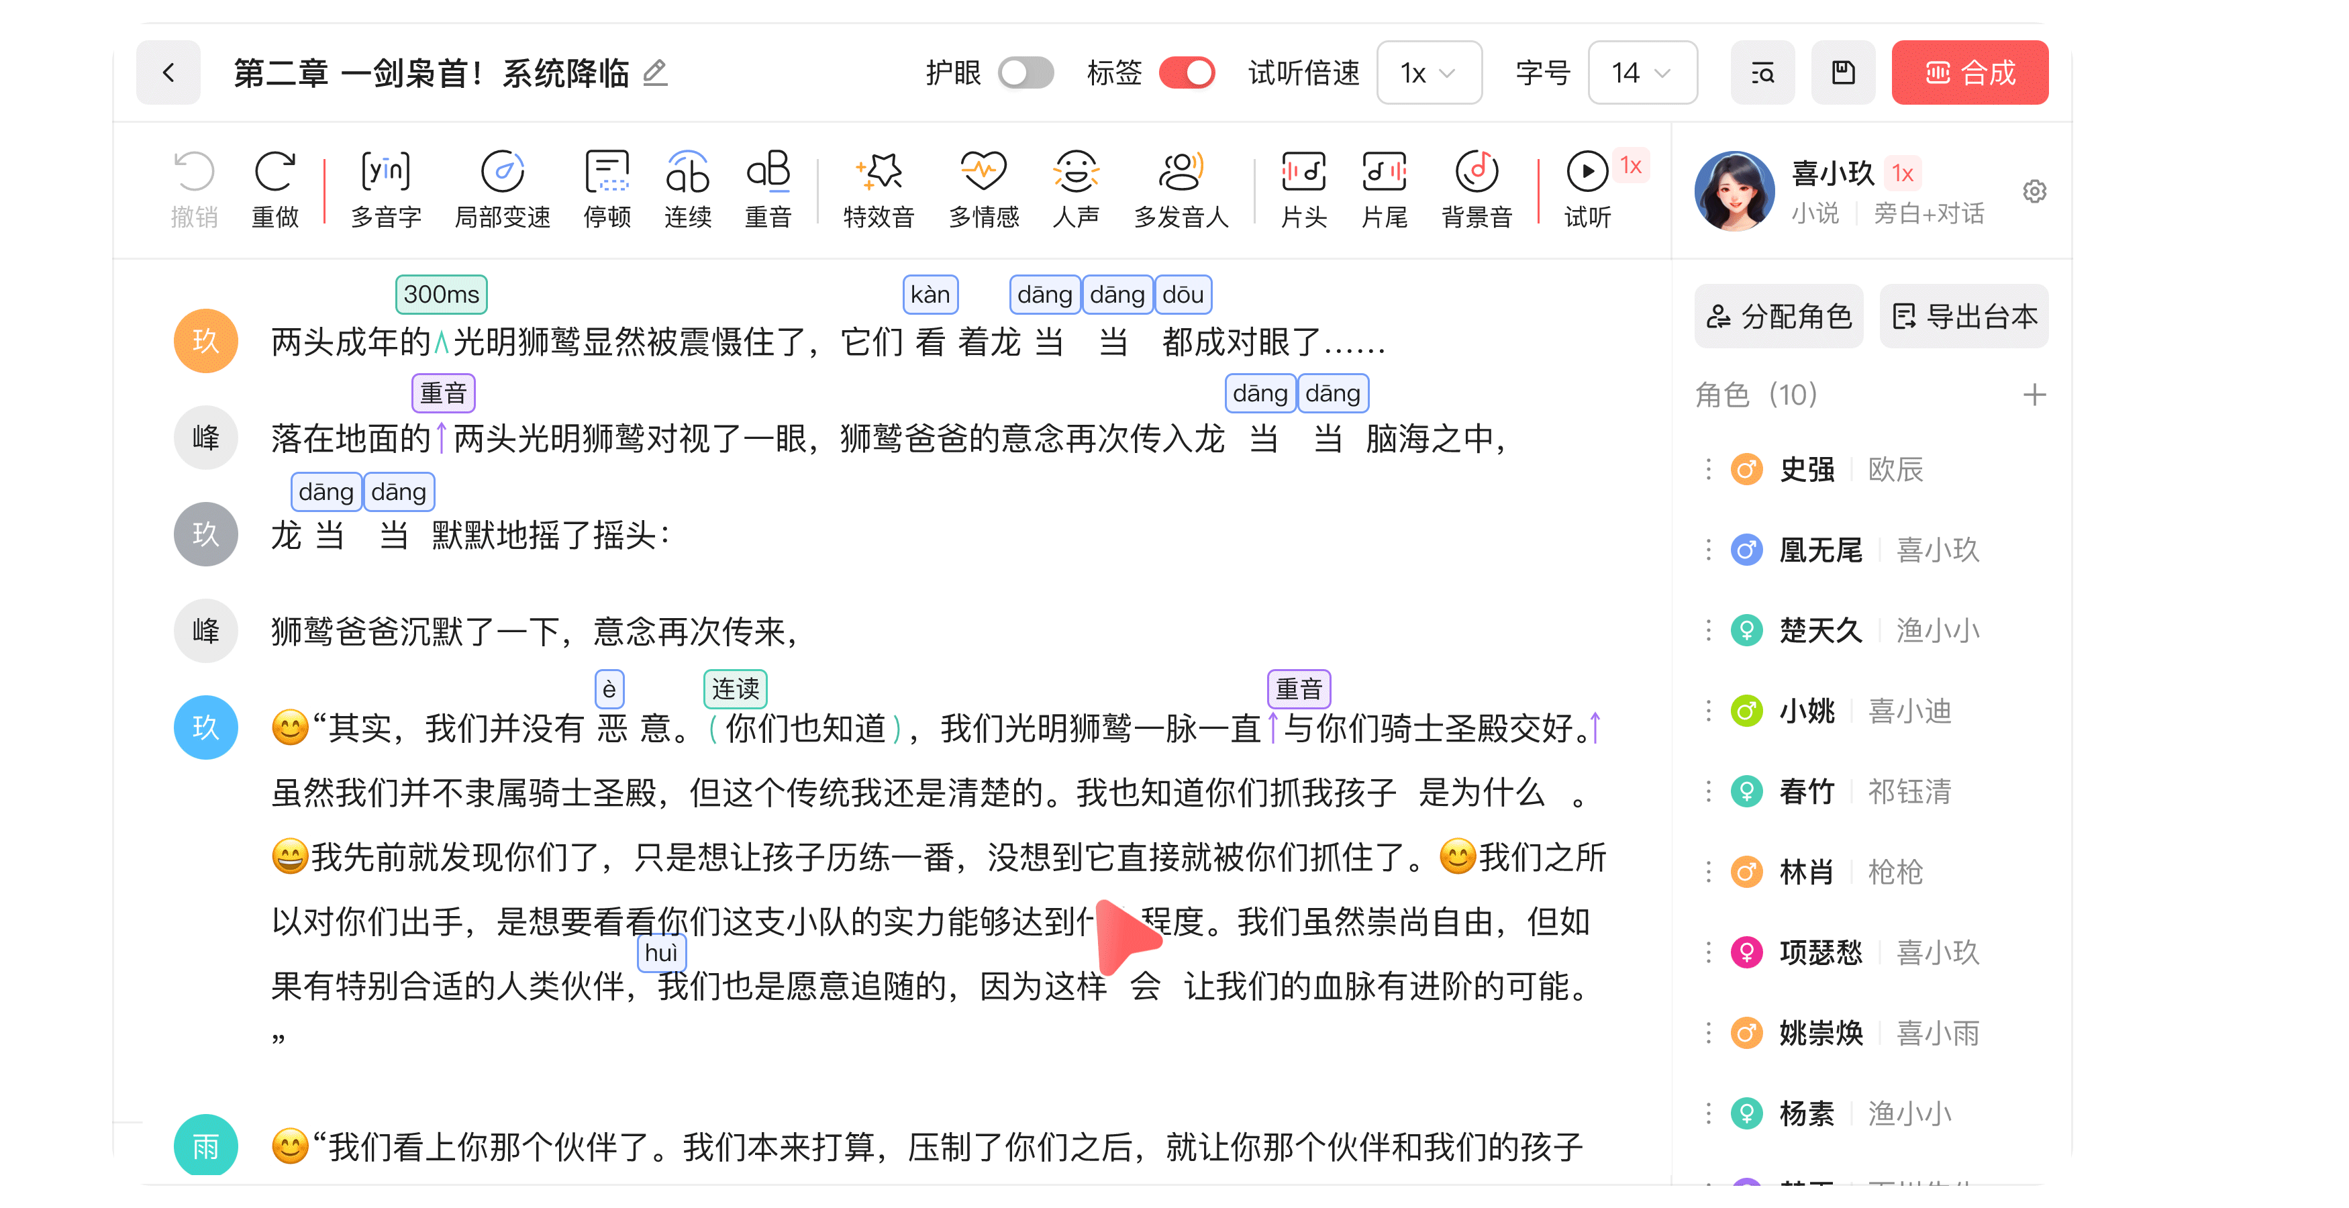Turn off the 标签 labels switch
The height and width of the screenshot is (1208, 2349).
coord(1187,72)
